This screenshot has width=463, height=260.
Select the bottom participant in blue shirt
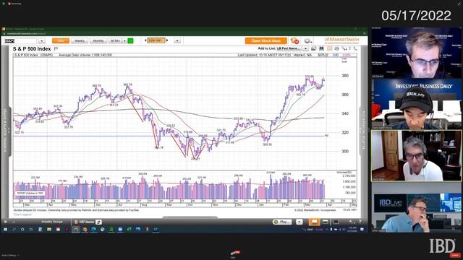click(416, 207)
